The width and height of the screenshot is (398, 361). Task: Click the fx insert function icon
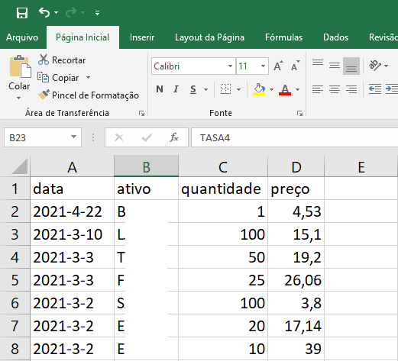tap(174, 137)
